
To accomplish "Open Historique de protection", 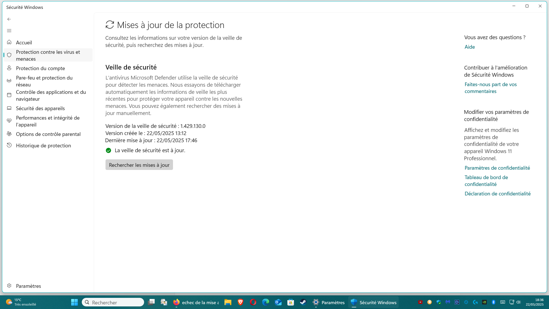I will coord(48,145).
